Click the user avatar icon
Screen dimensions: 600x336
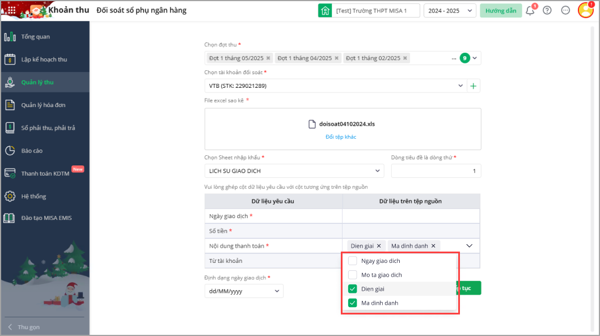(585, 10)
